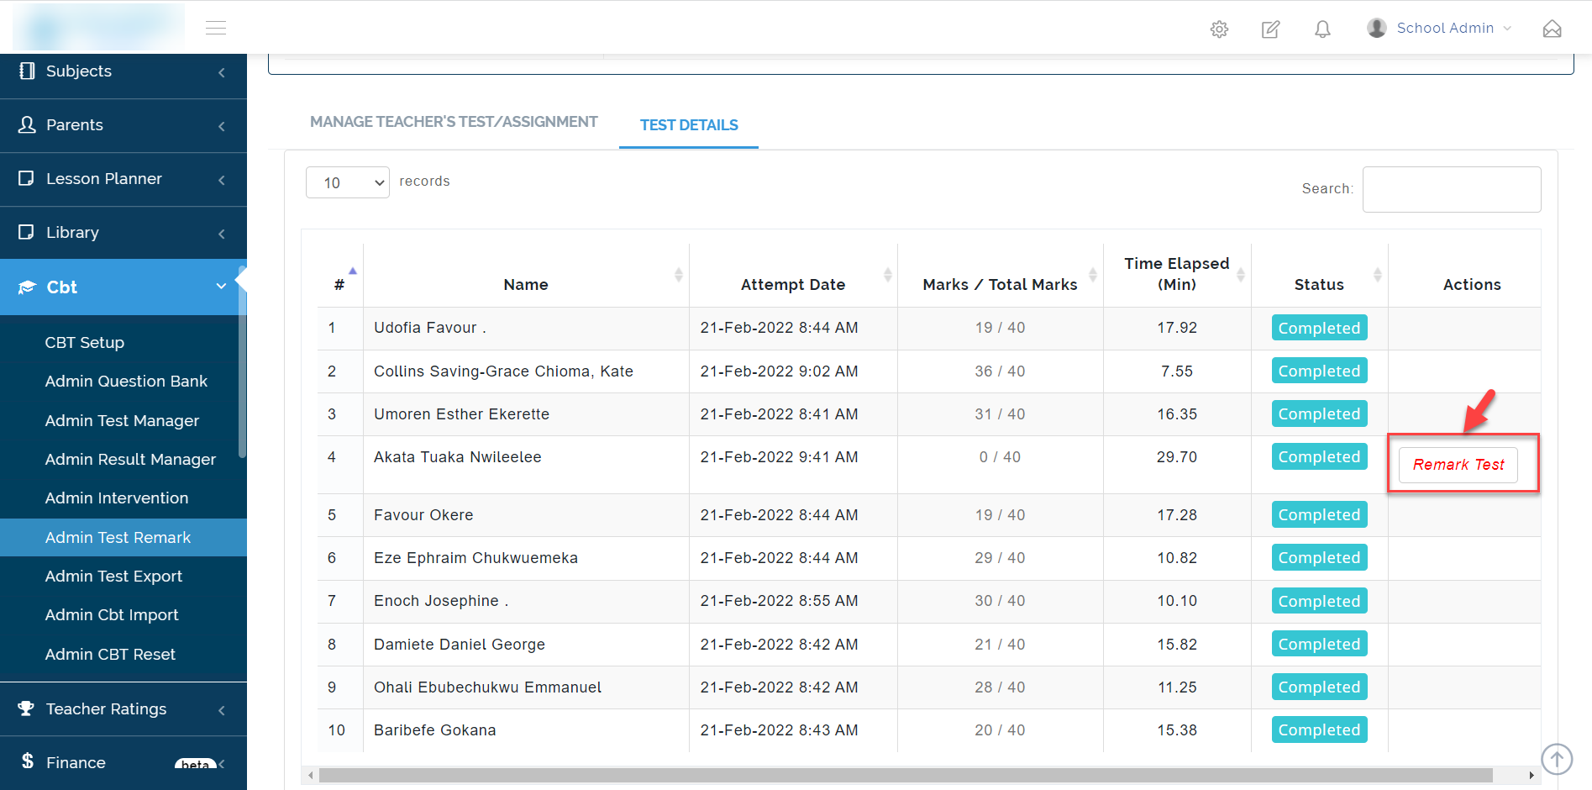Click the settings gear icon in header

click(x=1219, y=29)
